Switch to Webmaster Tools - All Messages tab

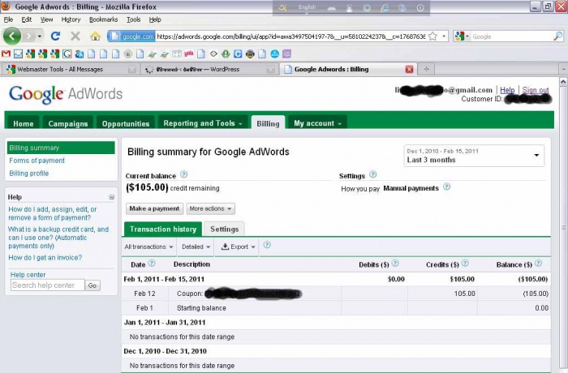70,69
